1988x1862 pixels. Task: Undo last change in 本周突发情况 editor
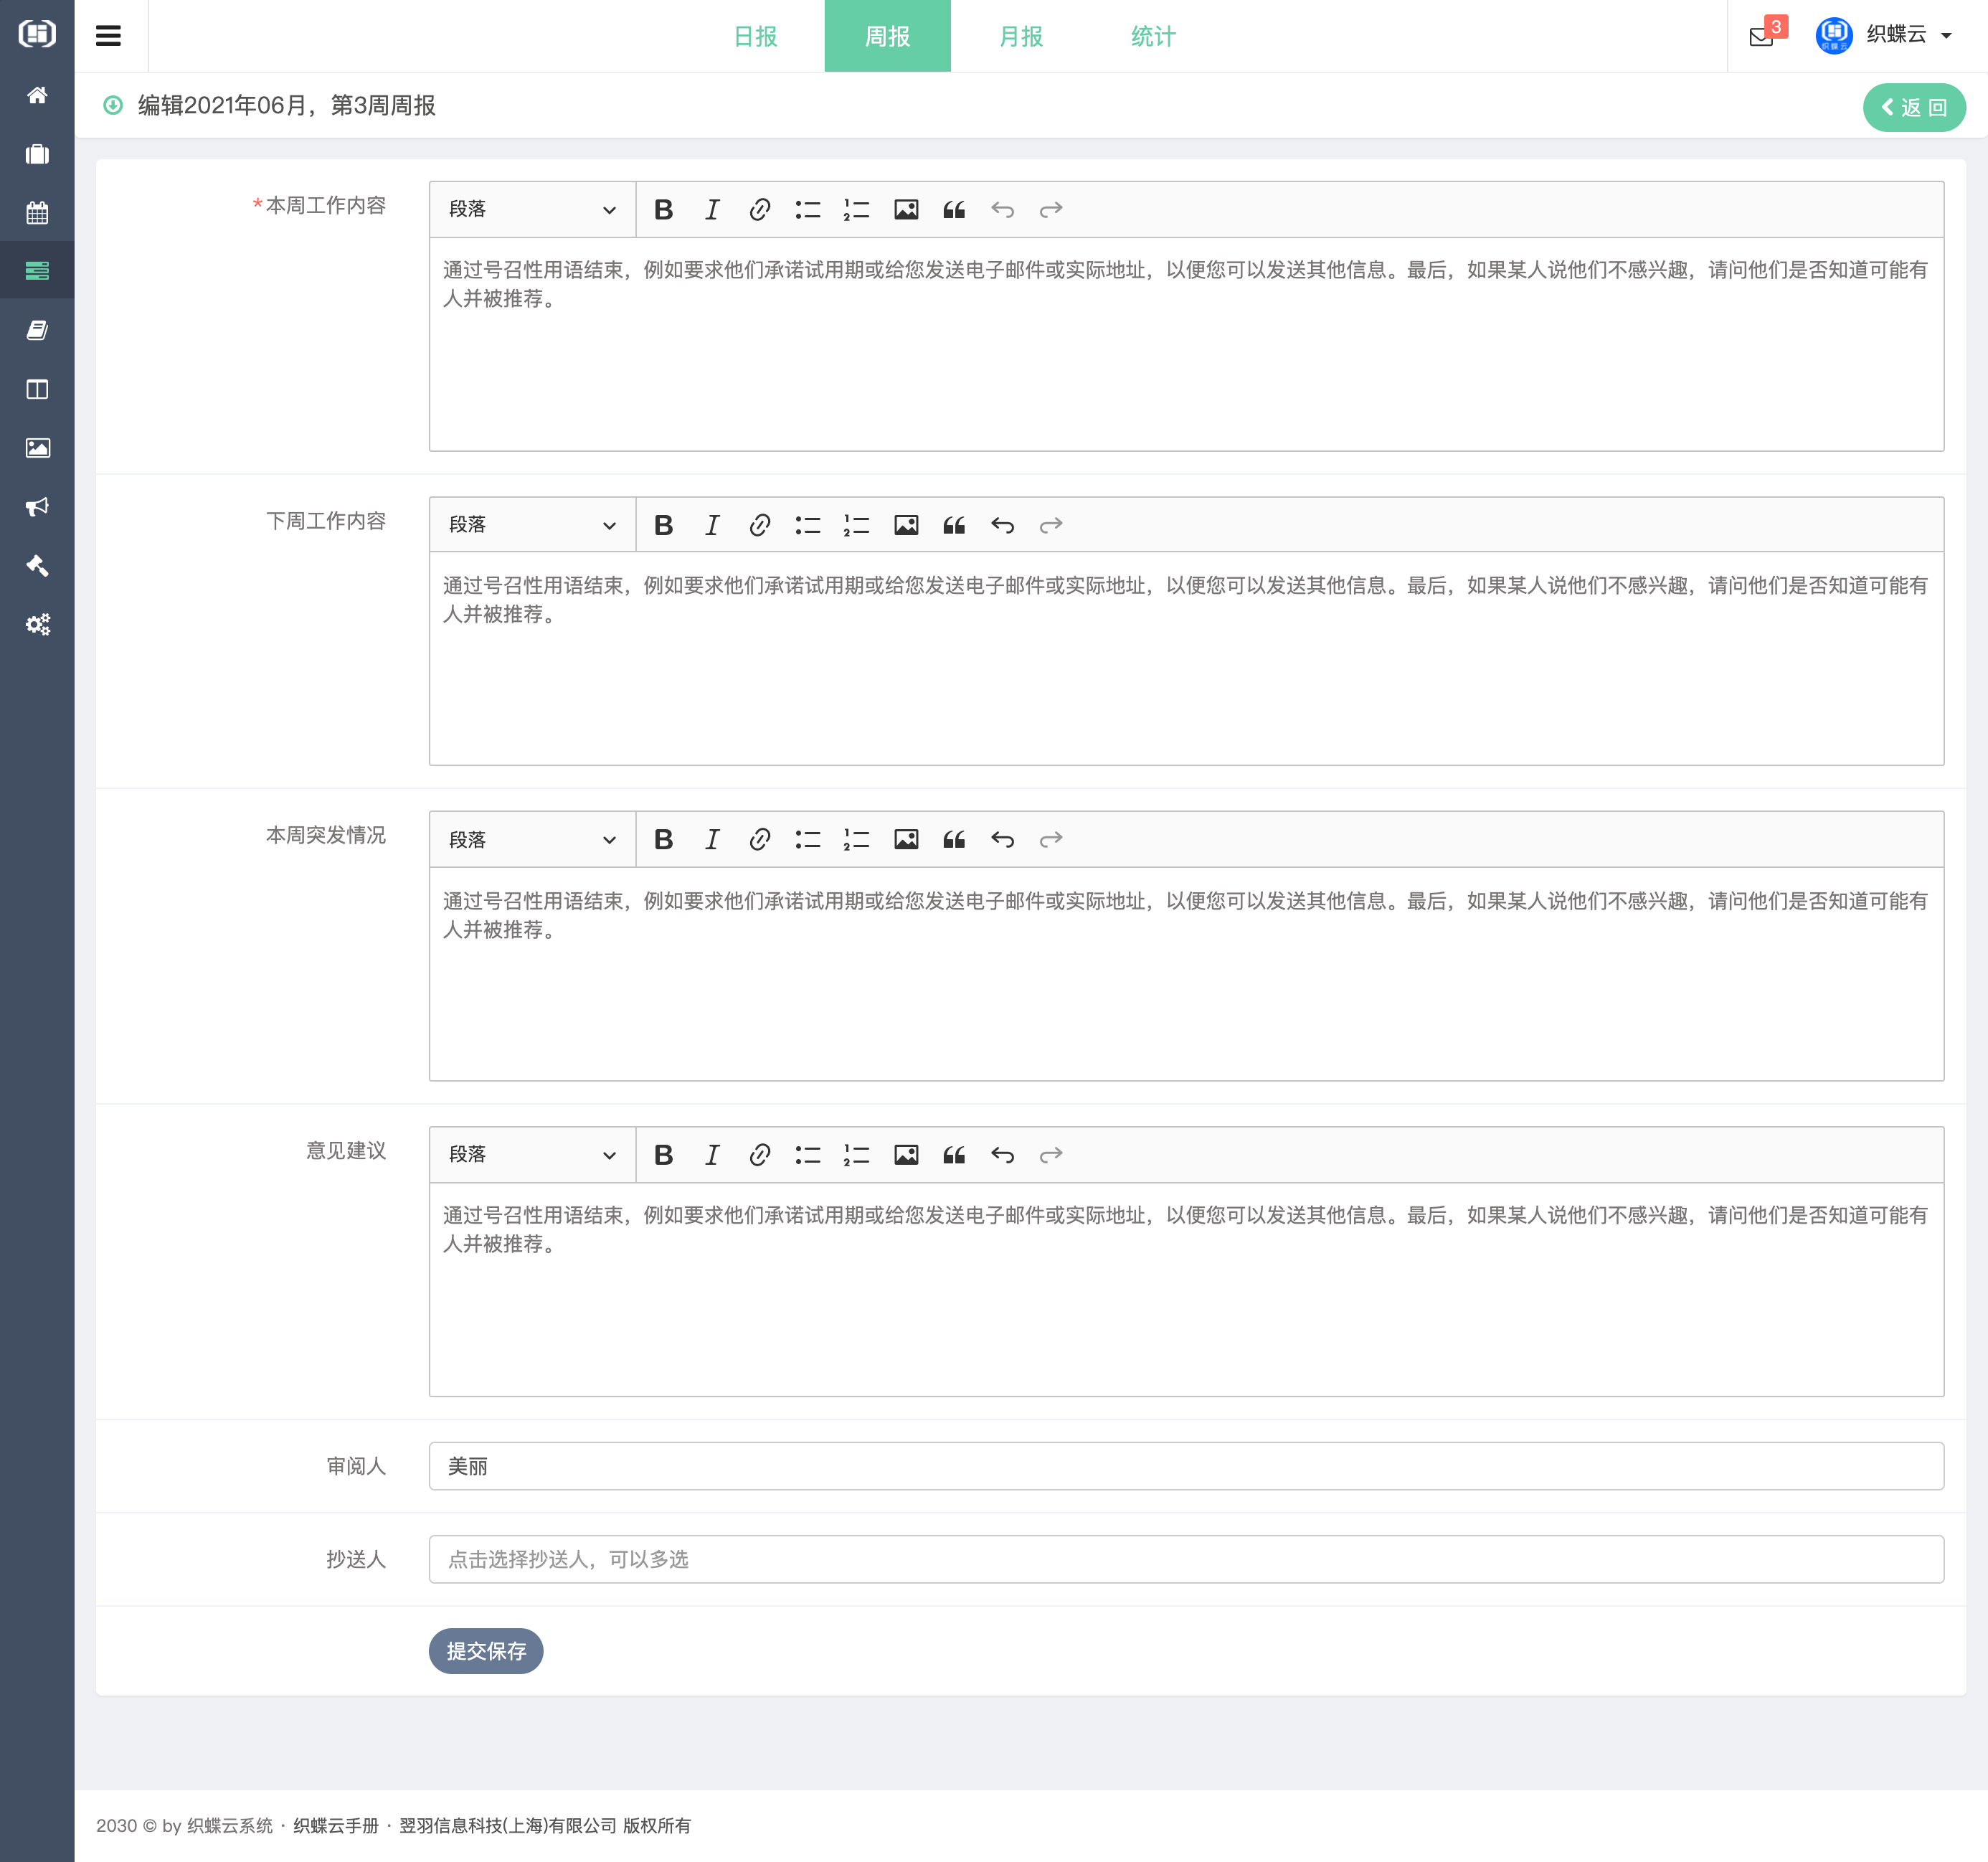coord(1002,840)
